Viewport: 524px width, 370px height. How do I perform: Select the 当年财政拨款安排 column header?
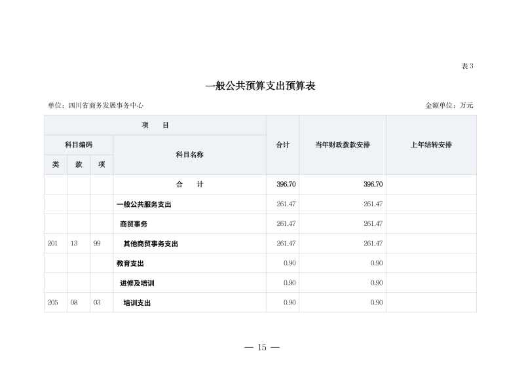342,145
